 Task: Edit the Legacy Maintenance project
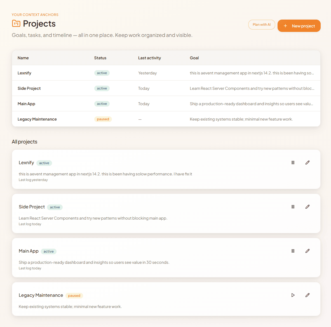[307, 295]
